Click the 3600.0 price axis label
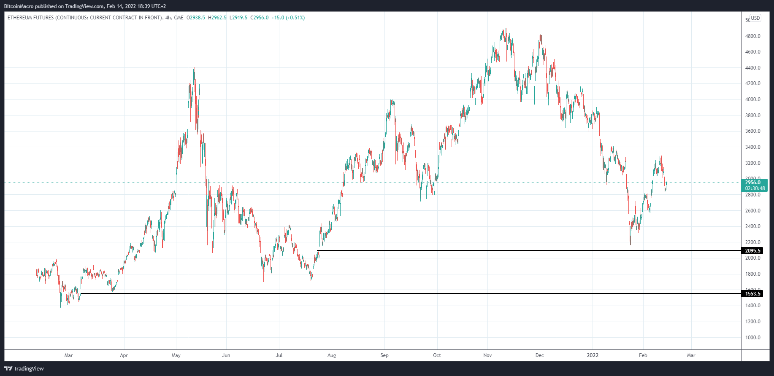The image size is (774, 376). pyautogui.click(x=752, y=131)
